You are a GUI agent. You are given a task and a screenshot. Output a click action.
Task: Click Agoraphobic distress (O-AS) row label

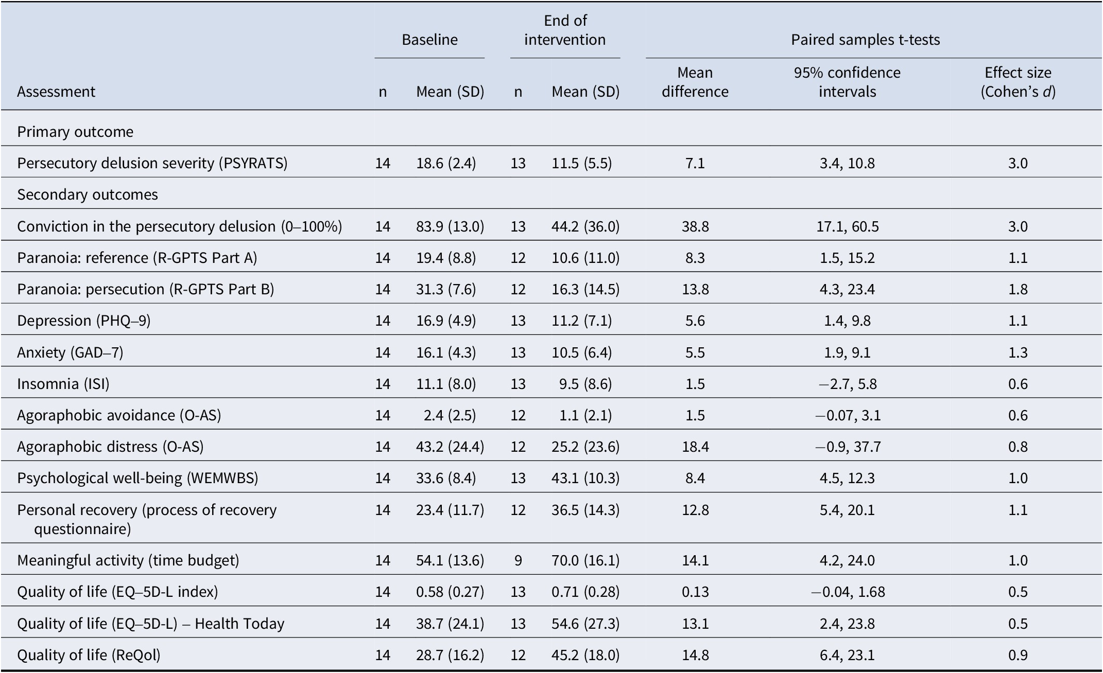(110, 447)
